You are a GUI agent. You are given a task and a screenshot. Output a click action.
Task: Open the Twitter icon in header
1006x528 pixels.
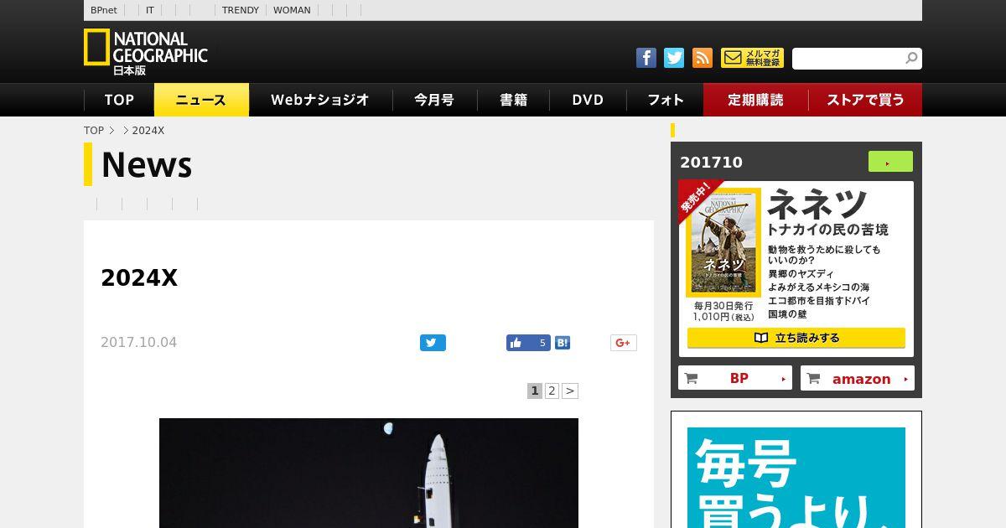(674, 58)
